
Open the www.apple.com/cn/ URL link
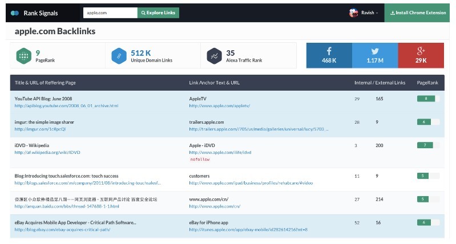(x=215, y=206)
